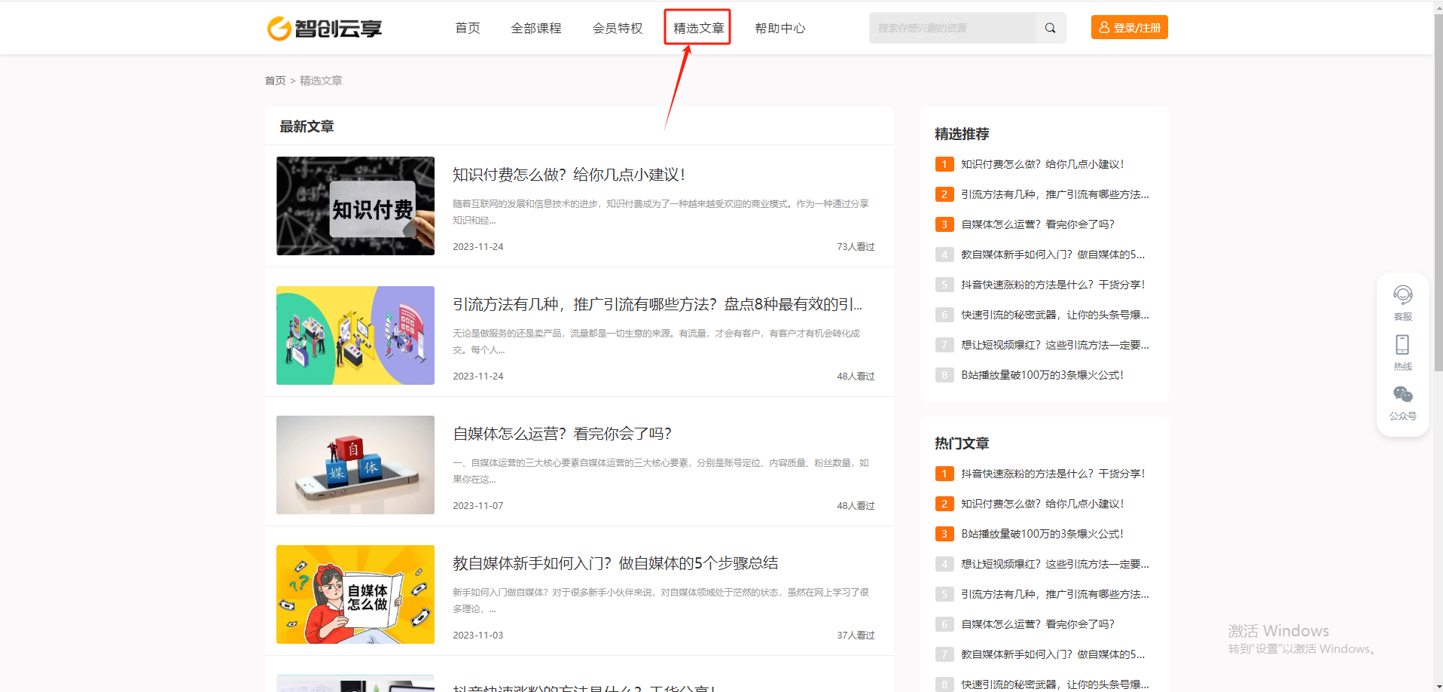The image size is (1443, 692).
Task: Open the 全部课程 nav item
Action: [x=536, y=28]
